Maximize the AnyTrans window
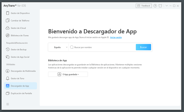Image resolution: width=184 pixels, height=112 pixels. pos(174,6)
